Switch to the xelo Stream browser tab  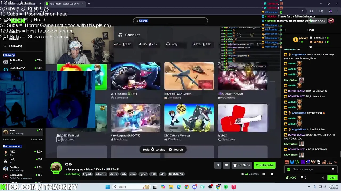coord(64,4)
